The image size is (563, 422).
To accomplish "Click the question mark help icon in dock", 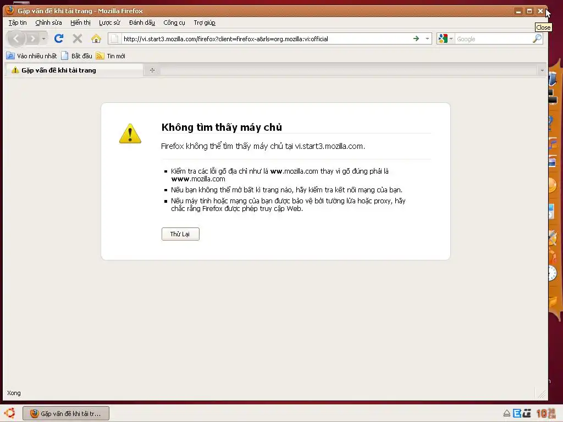I will point(551,123).
